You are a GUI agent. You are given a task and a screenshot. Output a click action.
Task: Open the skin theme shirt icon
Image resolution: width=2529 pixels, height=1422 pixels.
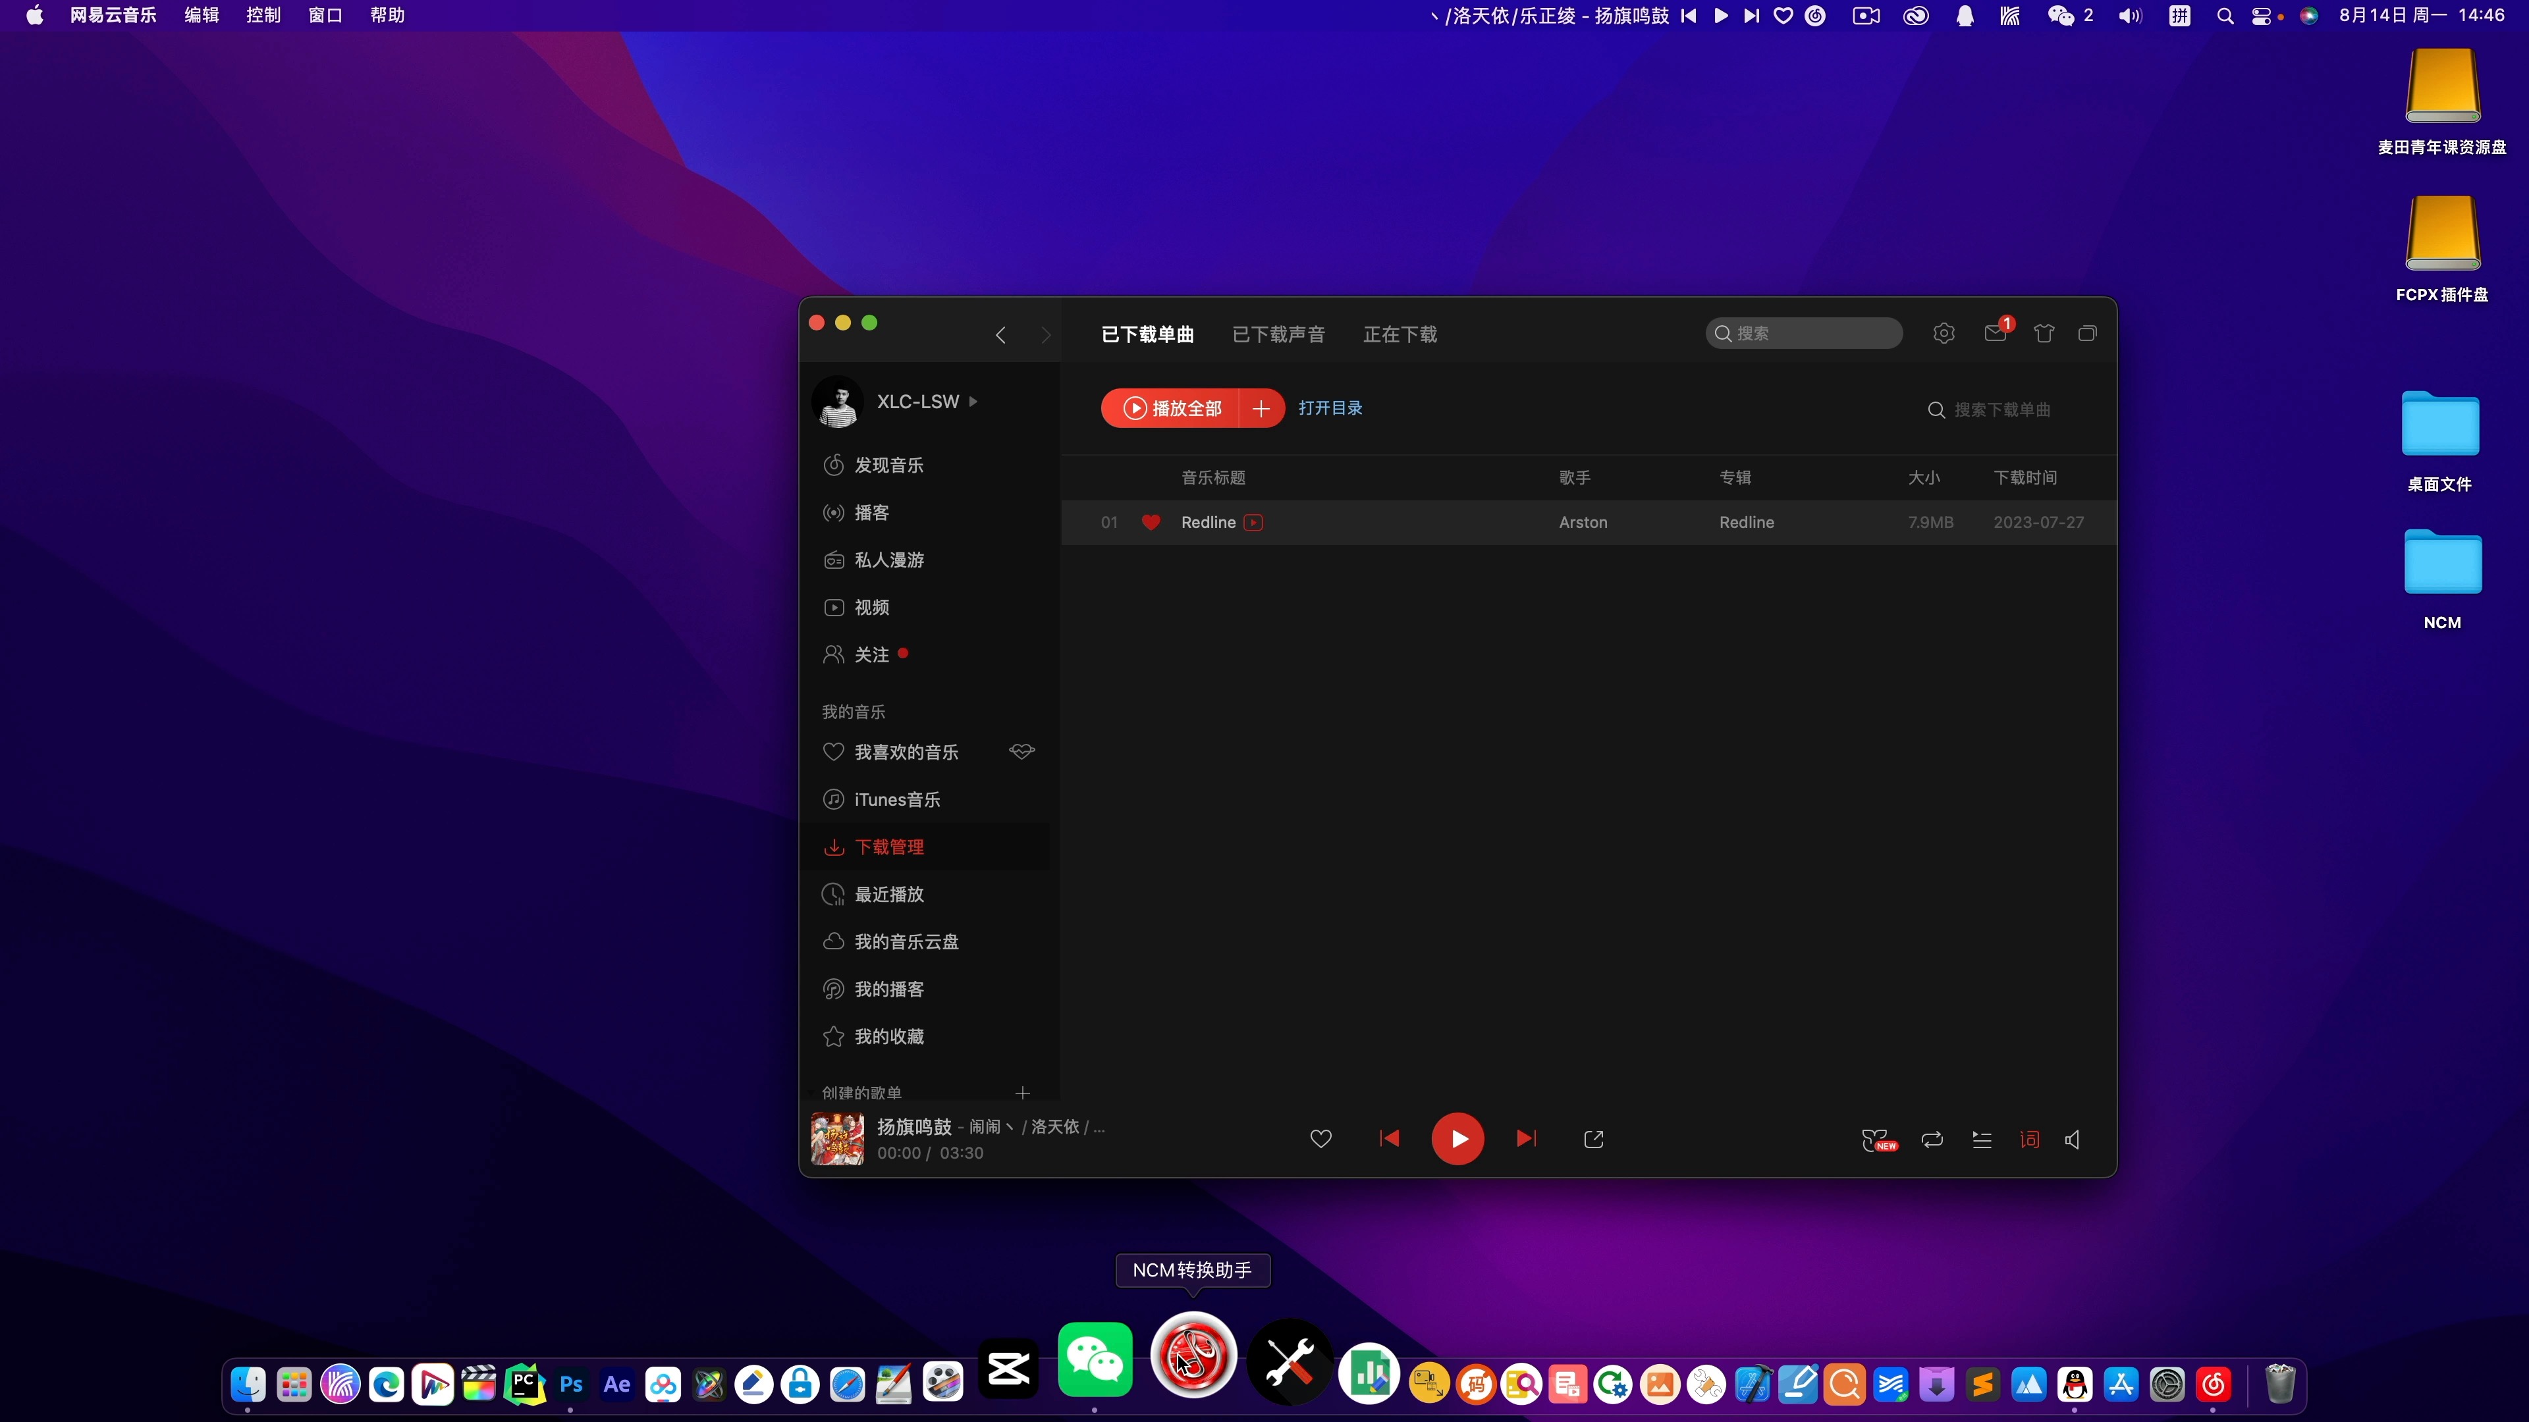click(x=2044, y=334)
